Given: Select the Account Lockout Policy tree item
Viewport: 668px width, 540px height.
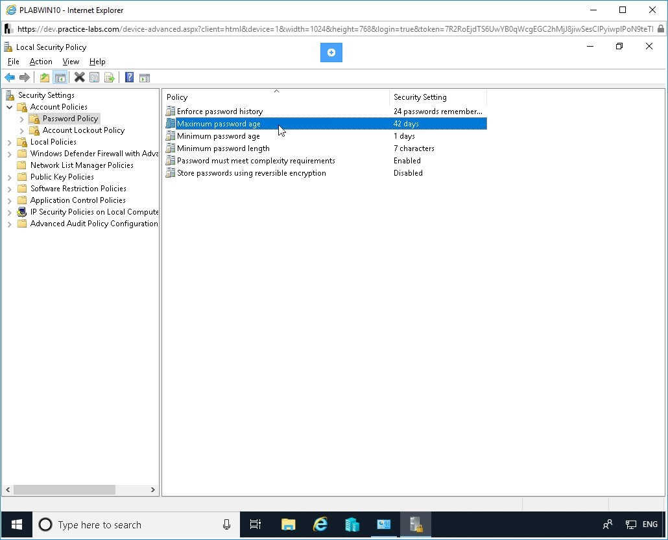Looking at the screenshot, I should (x=84, y=130).
